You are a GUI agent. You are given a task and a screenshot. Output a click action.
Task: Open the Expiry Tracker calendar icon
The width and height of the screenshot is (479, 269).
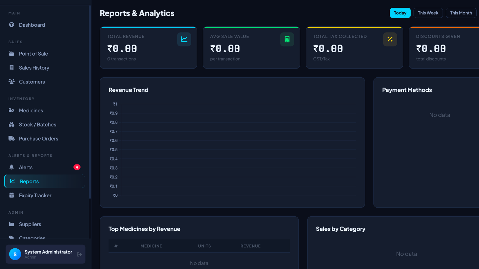click(x=11, y=195)
